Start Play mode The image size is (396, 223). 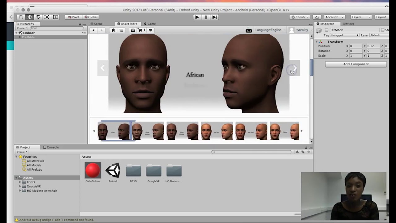point(197,17)
